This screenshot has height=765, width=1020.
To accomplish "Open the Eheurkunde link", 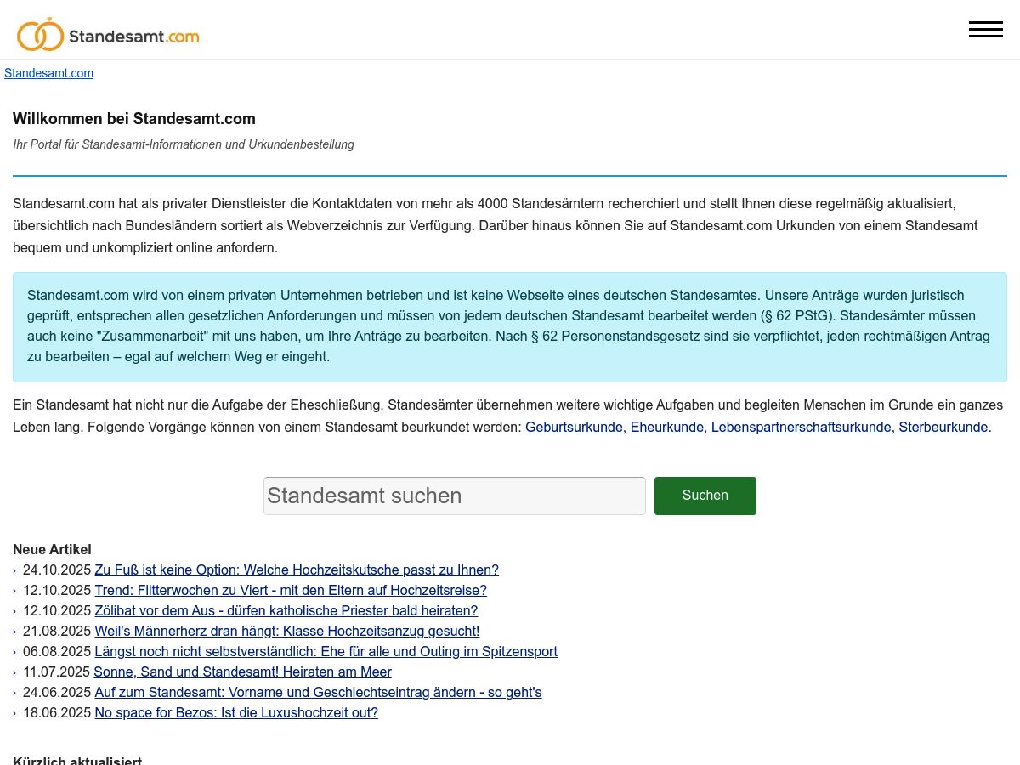I will (x=667, y=427).
